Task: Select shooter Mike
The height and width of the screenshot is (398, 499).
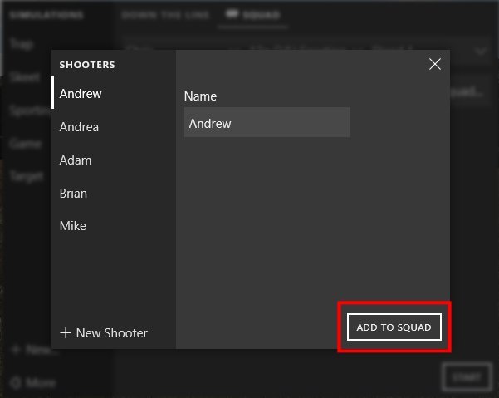Action: coord(72,226)
